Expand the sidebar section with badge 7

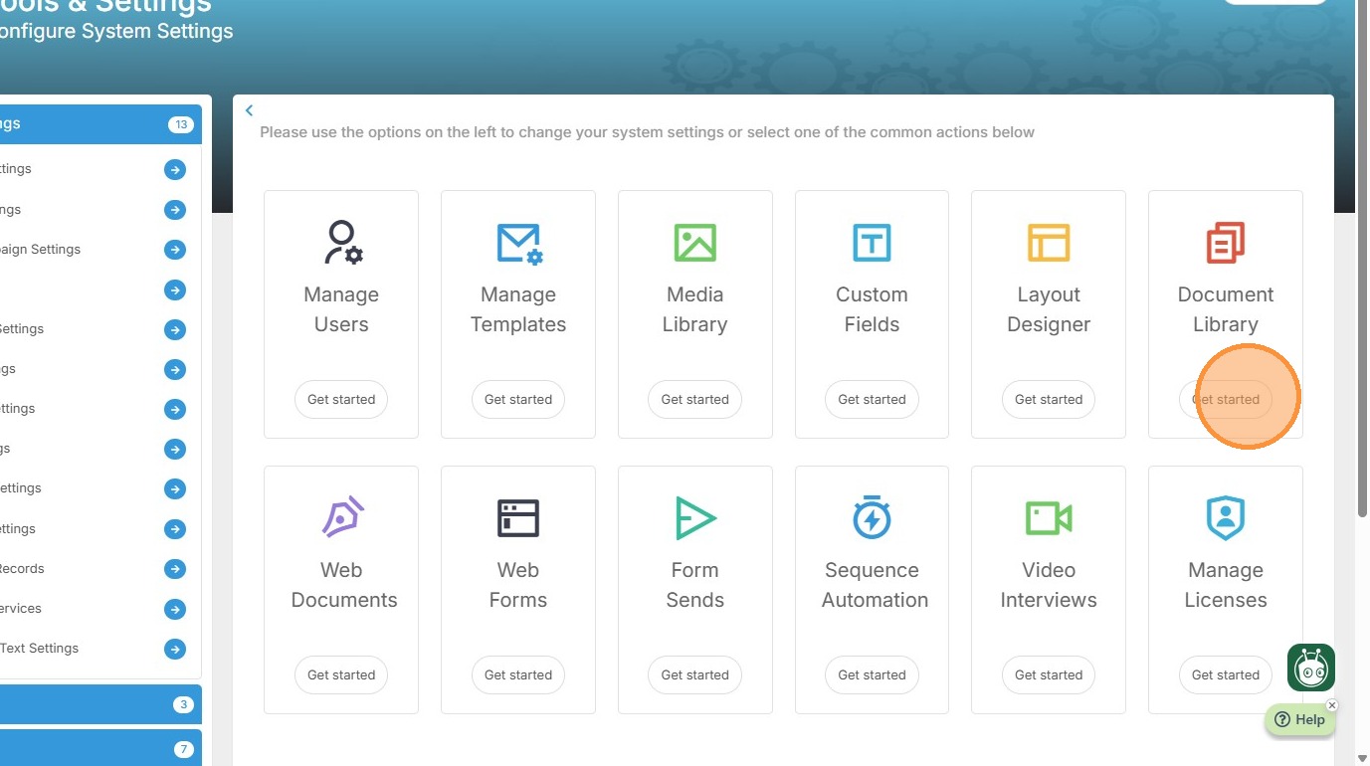pos(99,748)
